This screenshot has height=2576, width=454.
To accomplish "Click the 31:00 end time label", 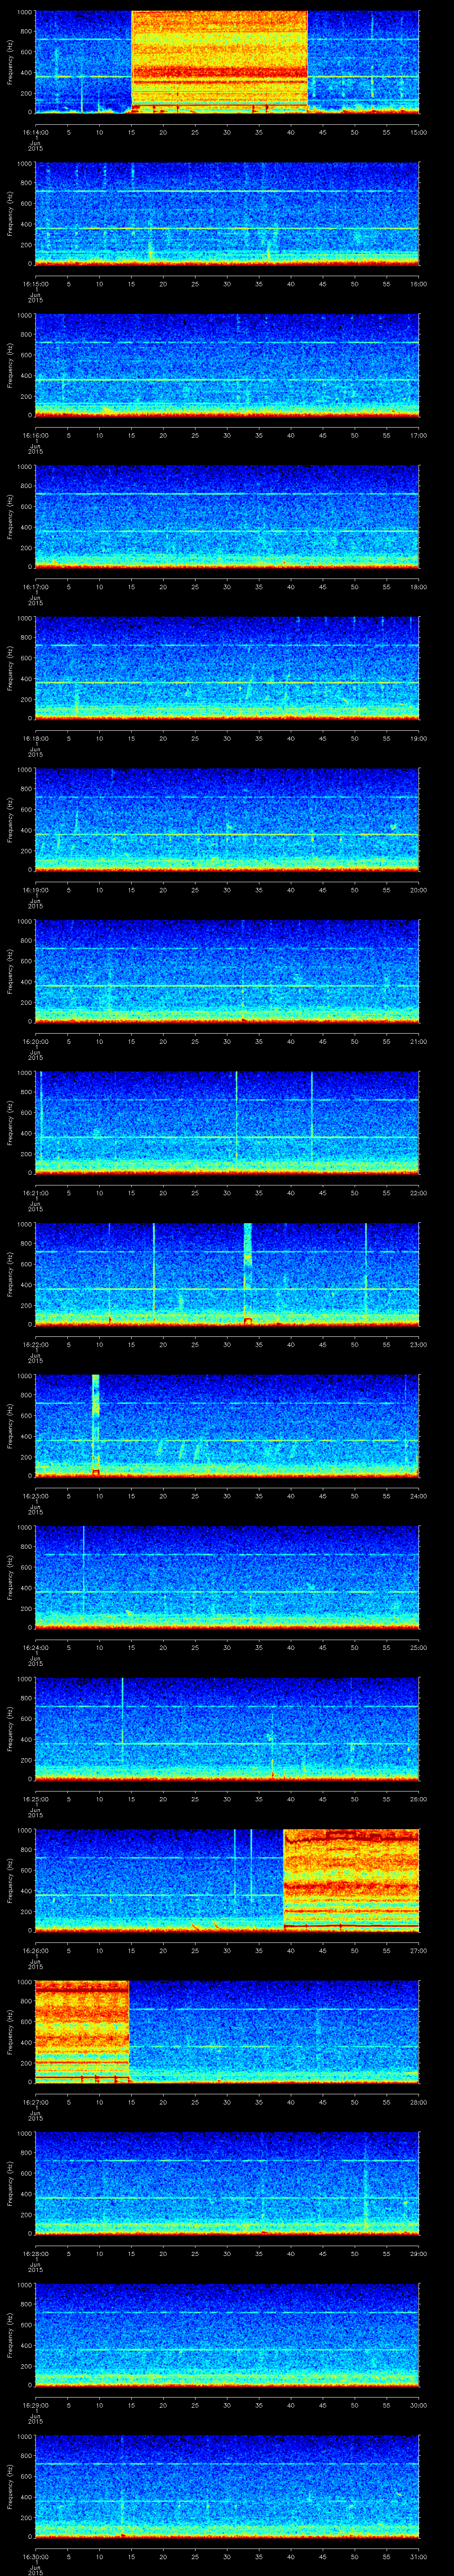I will (x=418, y=2556).
